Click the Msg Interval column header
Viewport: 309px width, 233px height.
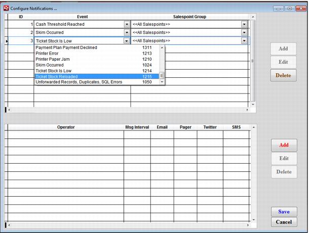pos(137,127)
